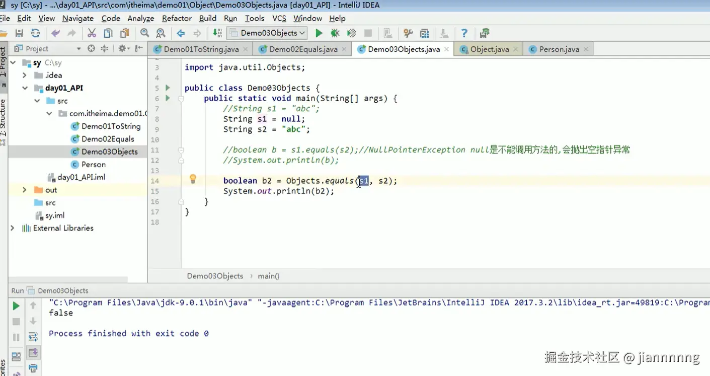Click the Paste clipboard icon
Screen dimensions: 710x376
click(124, 33)
